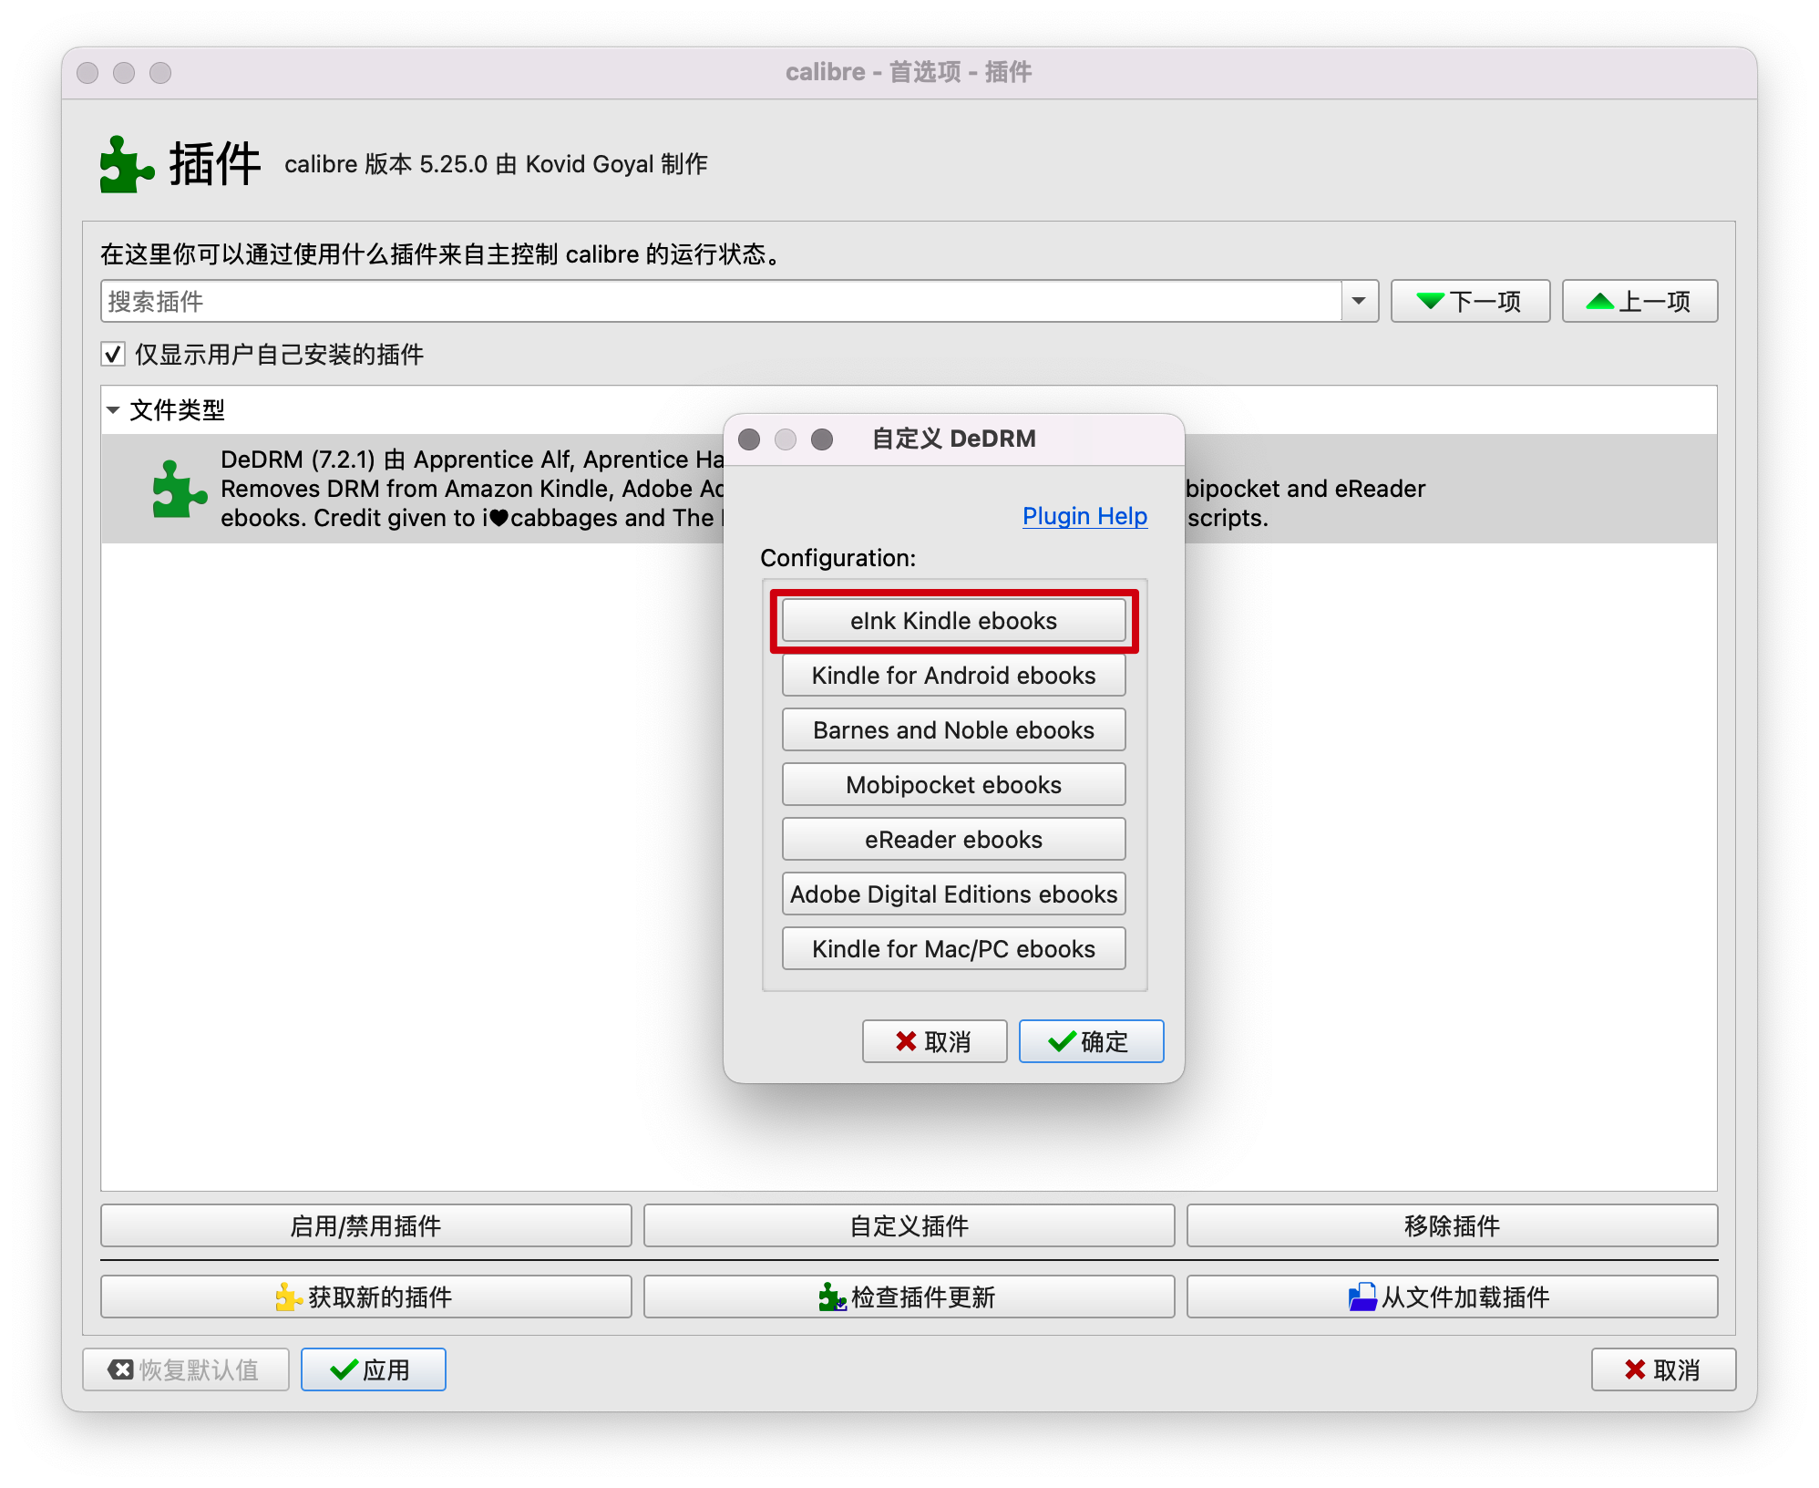This screenshot has height=1488, width=1819.
Task: Click 检查插件更新 button
Action: [x=909, y=1297]
